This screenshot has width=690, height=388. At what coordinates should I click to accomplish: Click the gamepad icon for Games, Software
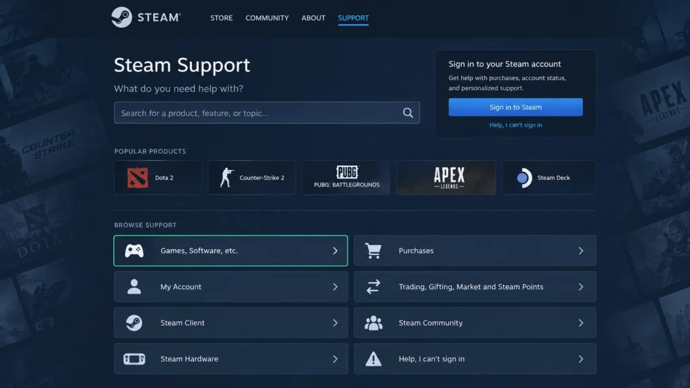click(x=134, y=251)
